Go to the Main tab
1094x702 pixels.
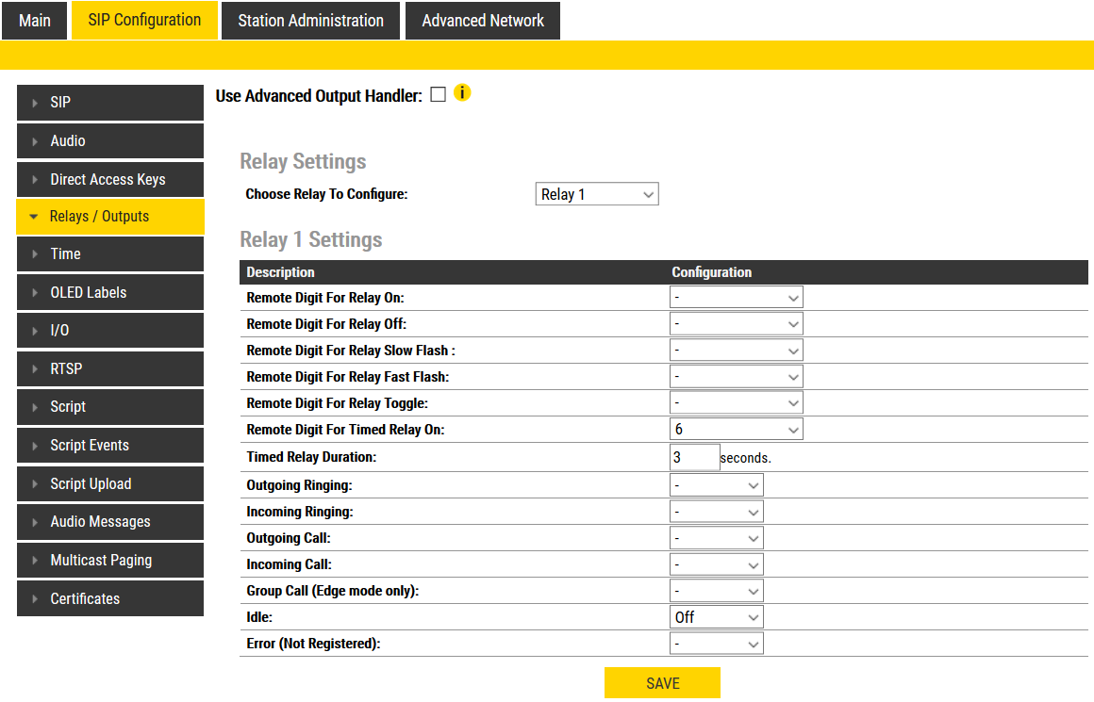tap(35, 21)
